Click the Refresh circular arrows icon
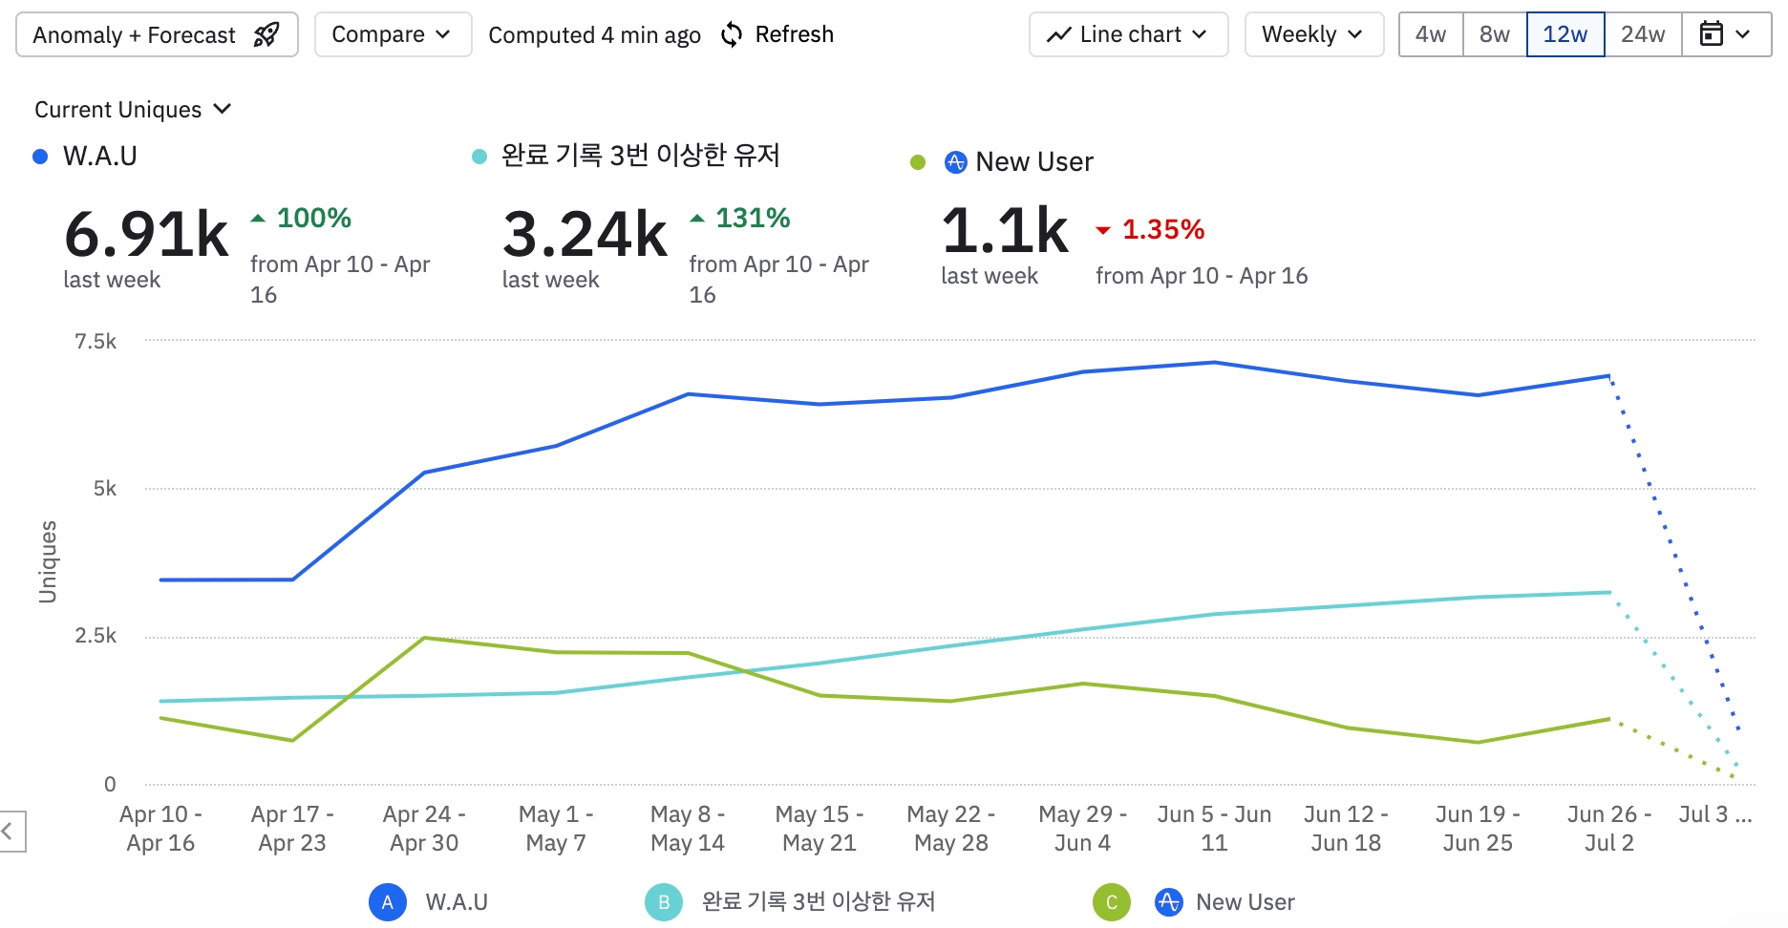1788x928 pixels. click(x=732, y=34)
